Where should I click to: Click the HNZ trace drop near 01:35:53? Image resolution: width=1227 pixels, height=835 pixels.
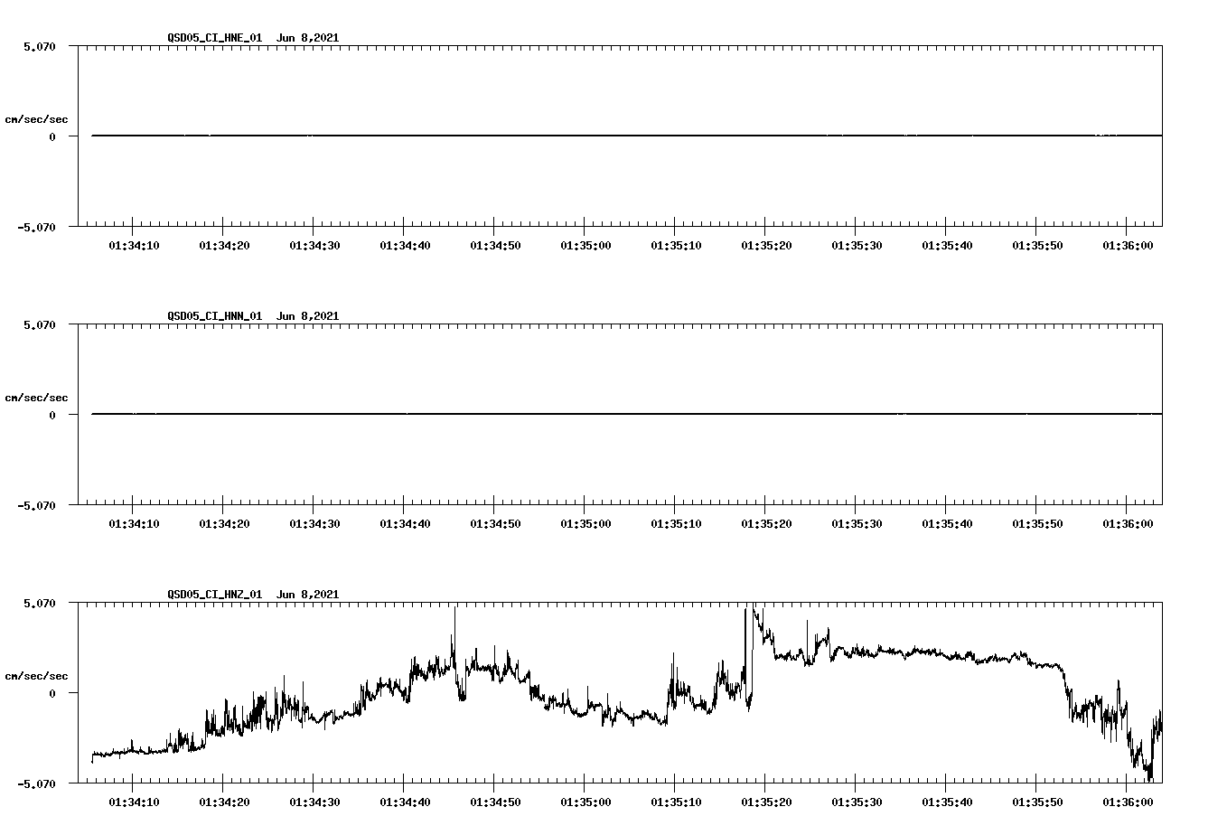pos(1067,691)
